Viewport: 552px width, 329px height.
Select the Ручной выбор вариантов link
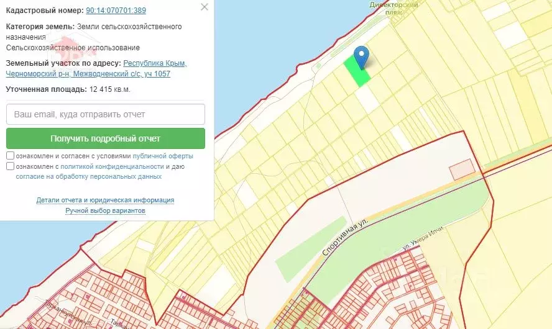point(105,210)
